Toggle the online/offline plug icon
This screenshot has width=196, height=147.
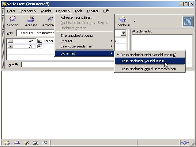coord(184,143)
